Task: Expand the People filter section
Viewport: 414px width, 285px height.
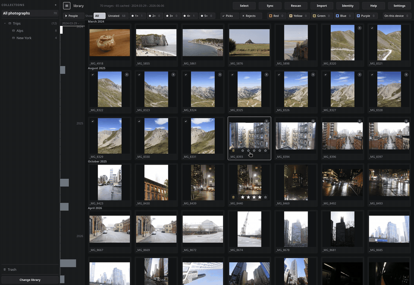Action: tap(74, 16)
